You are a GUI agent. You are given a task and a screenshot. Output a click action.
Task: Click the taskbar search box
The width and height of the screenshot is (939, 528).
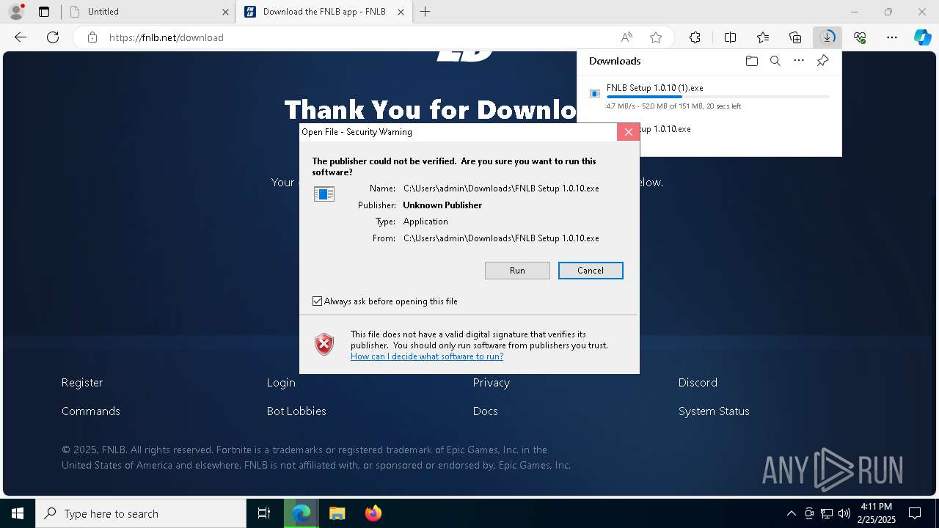141,513
